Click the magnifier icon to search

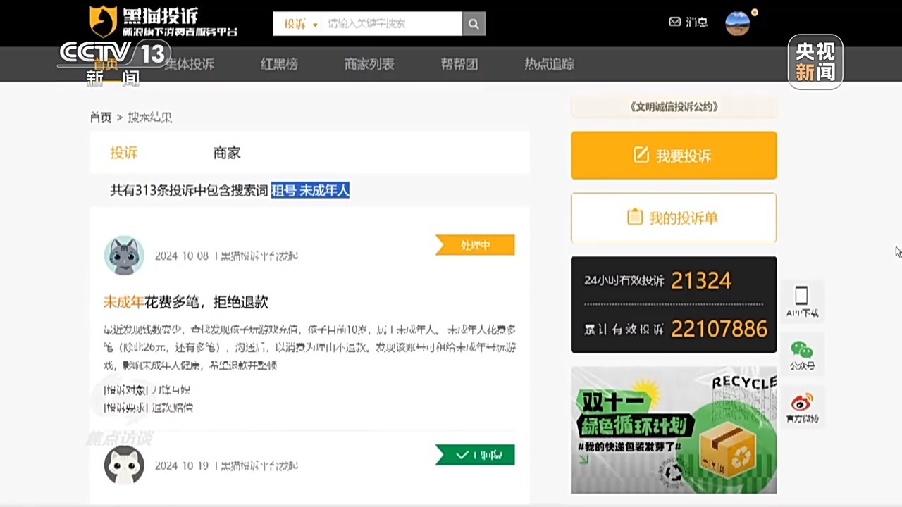tap(473, 23)
